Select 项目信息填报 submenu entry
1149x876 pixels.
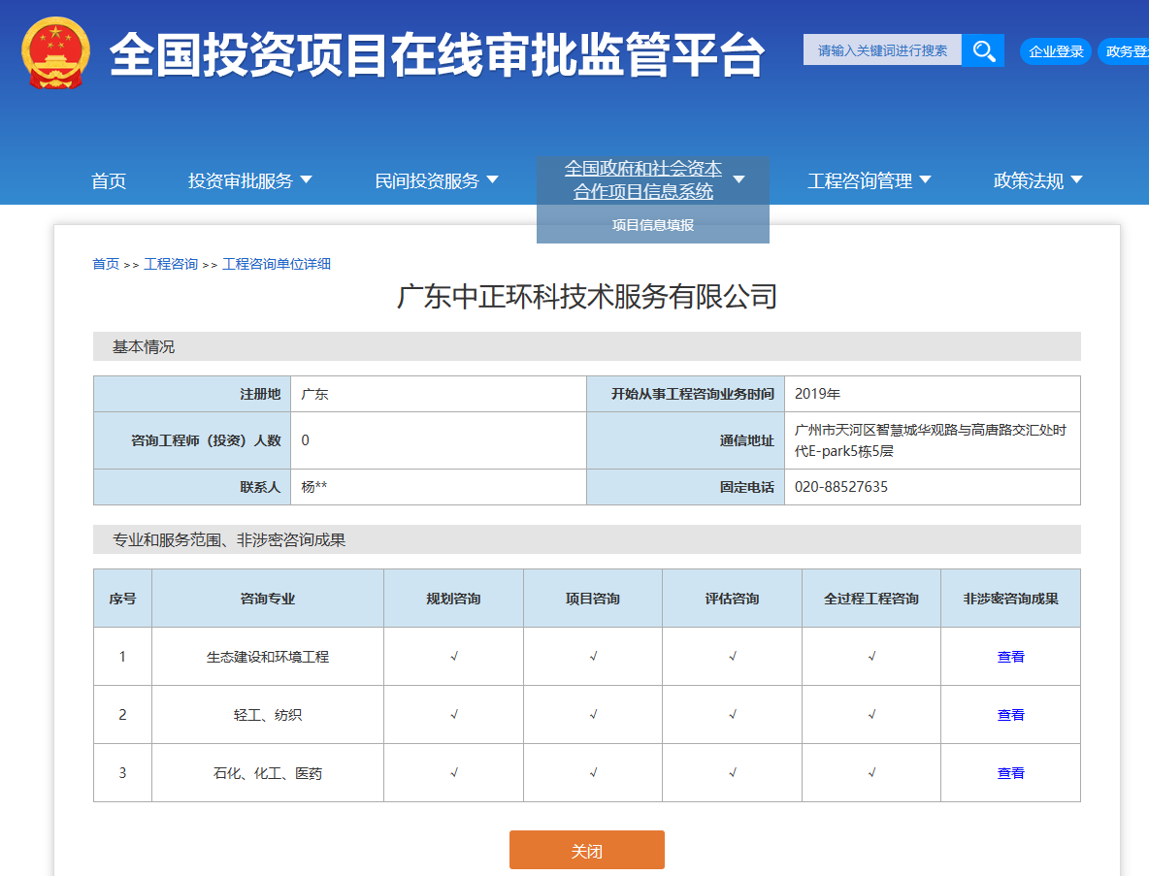653,225
